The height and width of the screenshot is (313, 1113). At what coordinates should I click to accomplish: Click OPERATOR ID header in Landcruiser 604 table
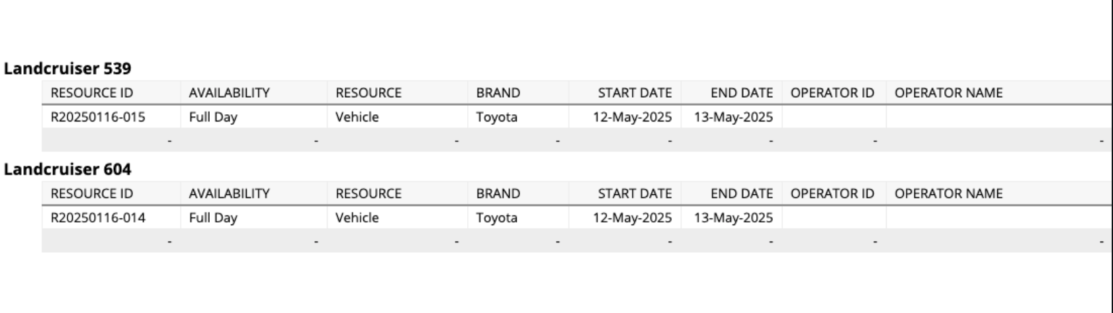pos(832,193)
